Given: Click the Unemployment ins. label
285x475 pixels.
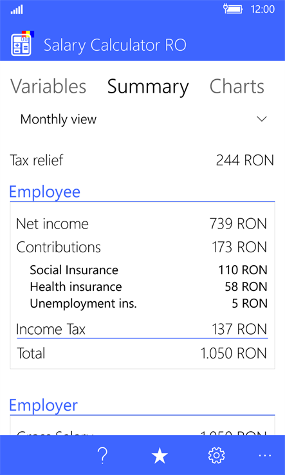Looking at the screenshot, I should [x=84, y=304].
